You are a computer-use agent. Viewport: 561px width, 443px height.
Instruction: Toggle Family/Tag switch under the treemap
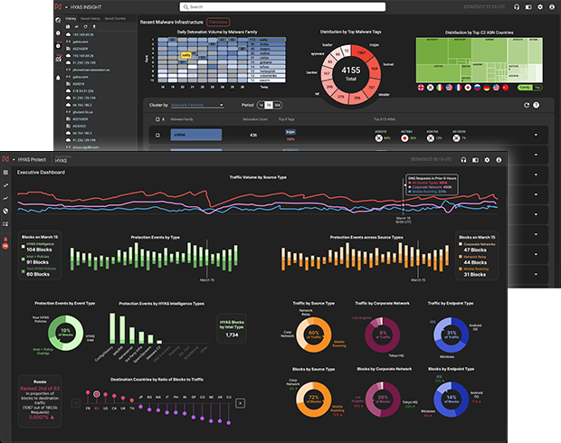(529, 87)
